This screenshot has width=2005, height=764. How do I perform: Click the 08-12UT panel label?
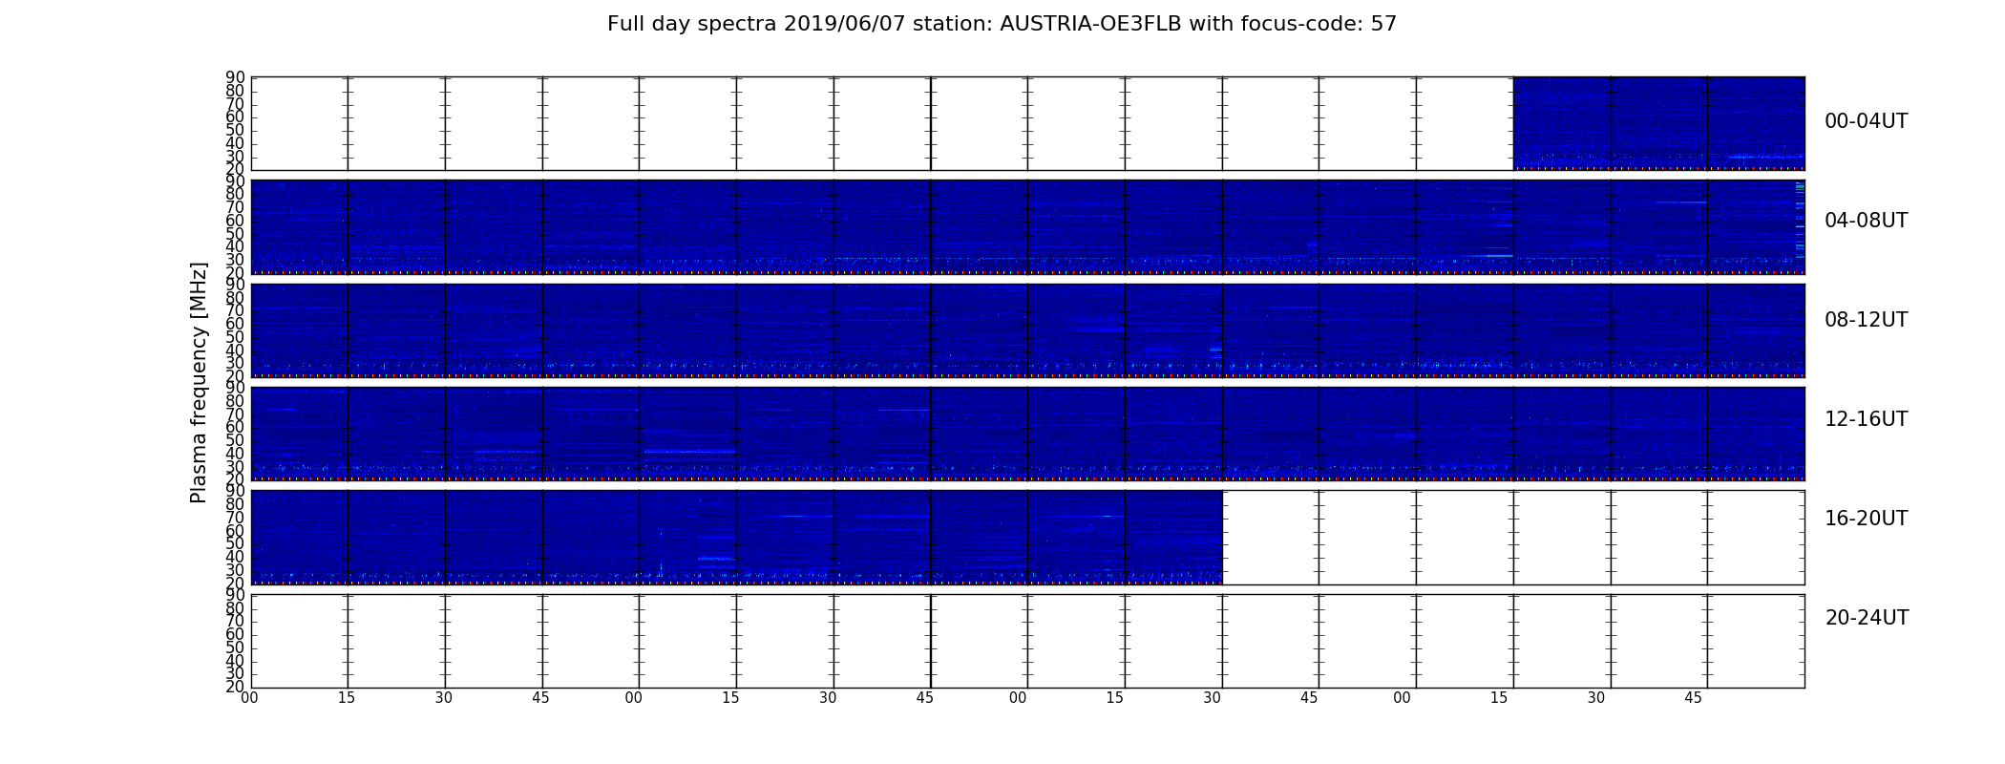pos(1866,320)
